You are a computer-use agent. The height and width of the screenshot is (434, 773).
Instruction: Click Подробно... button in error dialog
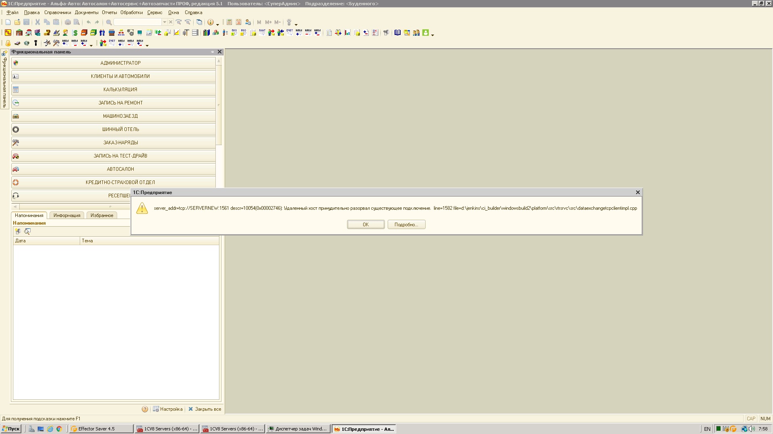click(x=406, y=225)
